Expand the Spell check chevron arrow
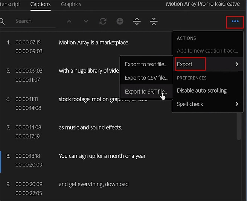The image size is (247, 201). tap(236, 104)
